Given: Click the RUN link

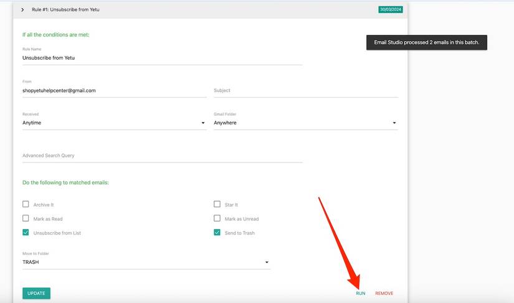Looking at the screenshot, I should click(x=360, y=293).
